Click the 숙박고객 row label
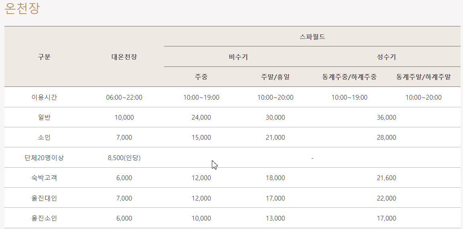Screen dimensions: 463x229 click(x=44, y=178)
